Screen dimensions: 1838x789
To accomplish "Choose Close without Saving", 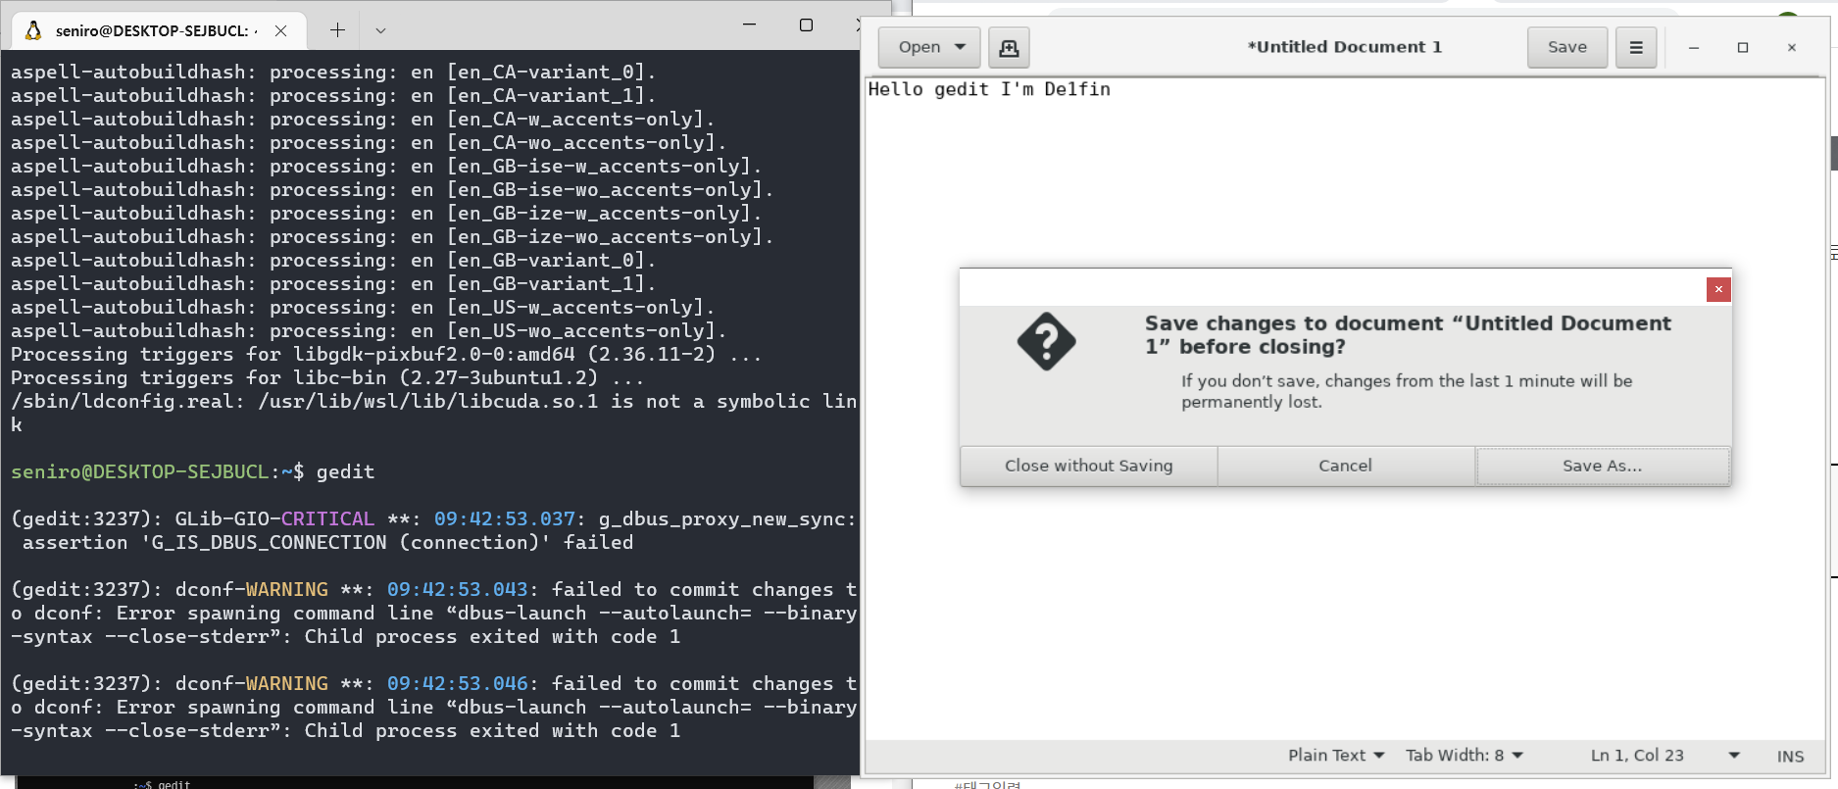I will point(1089,467).
